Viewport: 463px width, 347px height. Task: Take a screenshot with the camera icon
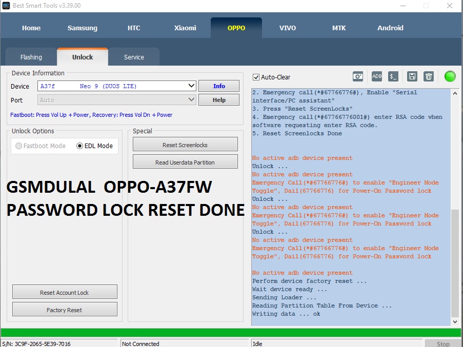tap(357, 76)
